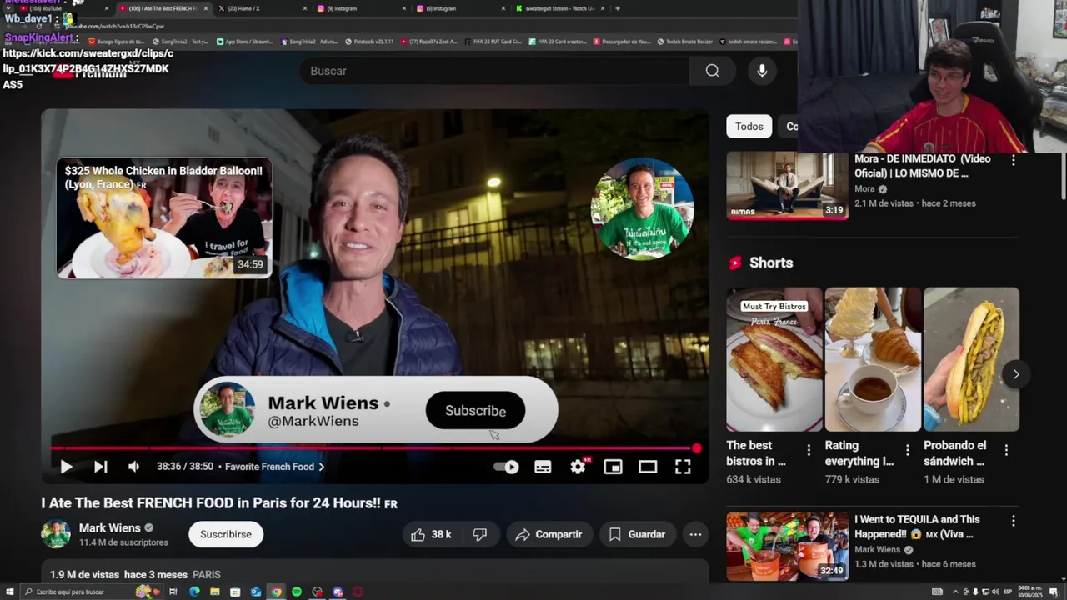Open I Went to TEQUILA video thumbnail
This screenshot has width=1067, height=600.
pos(787,547)
